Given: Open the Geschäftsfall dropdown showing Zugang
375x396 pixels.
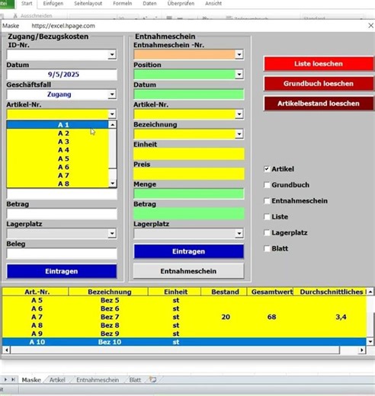Looking at the screenshot, I should coord(112,94).
